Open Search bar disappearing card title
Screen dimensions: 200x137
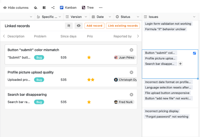coord(27,94)
